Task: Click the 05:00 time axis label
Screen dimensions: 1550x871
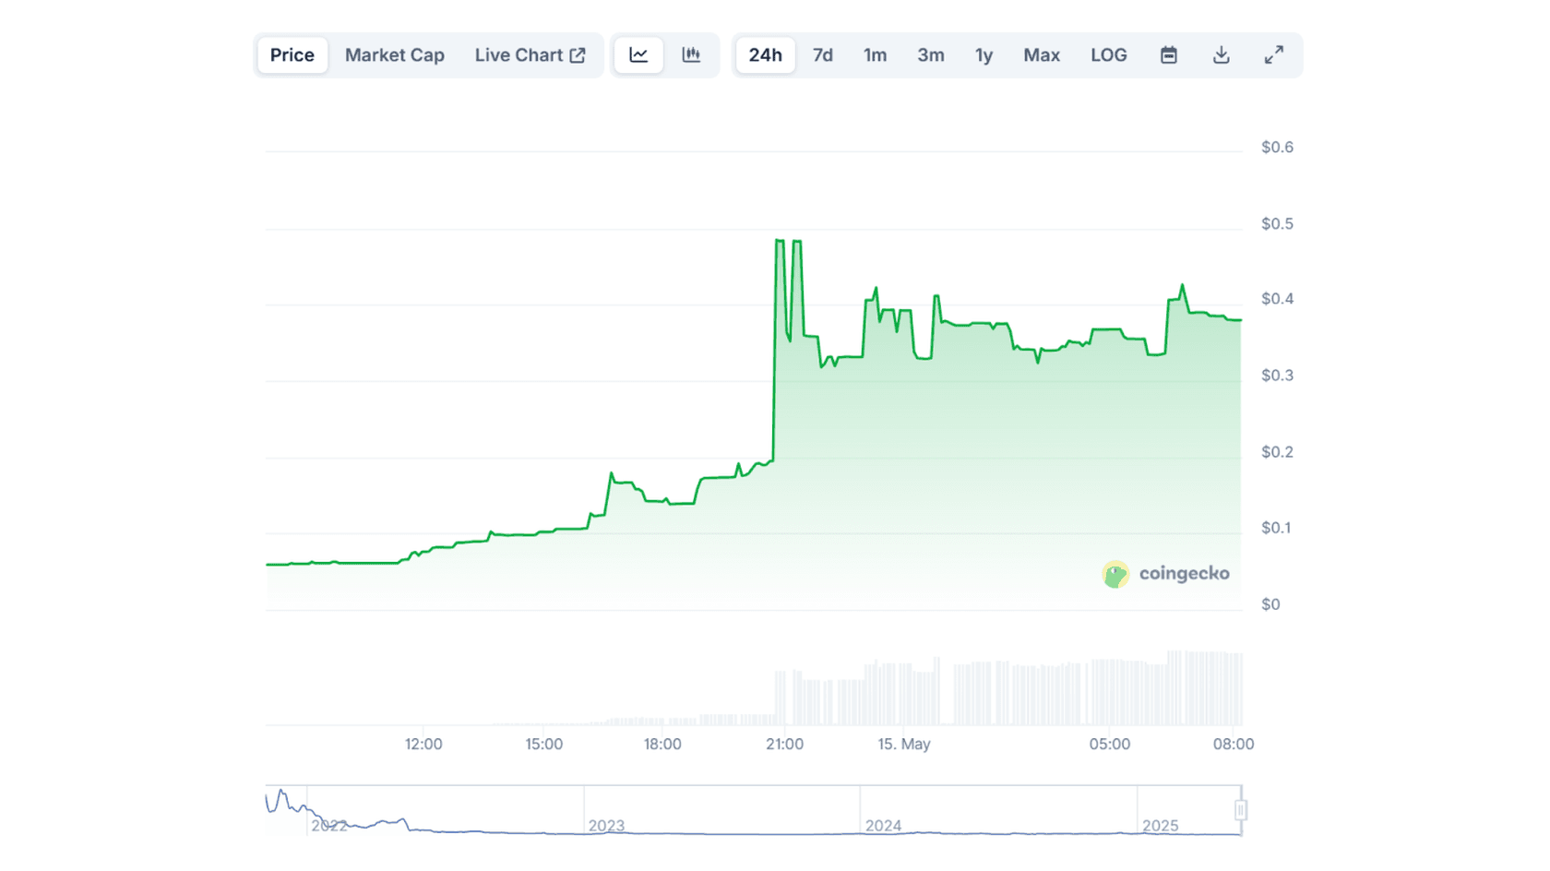Action: (x=1110, y=745)
